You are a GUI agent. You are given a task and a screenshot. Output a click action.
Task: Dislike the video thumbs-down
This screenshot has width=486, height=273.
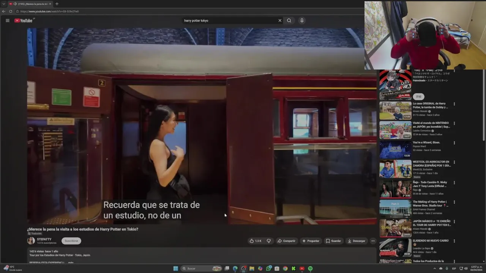(x=268, y=241)
